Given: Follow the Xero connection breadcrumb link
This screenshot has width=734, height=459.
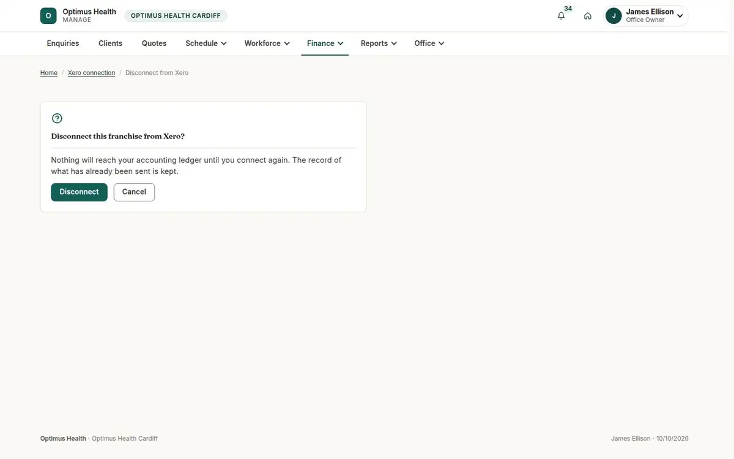Looking at the screenshot, I should [91, 73].
